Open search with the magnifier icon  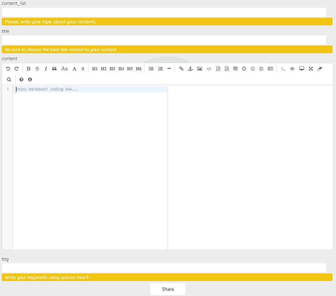(9, 80)
